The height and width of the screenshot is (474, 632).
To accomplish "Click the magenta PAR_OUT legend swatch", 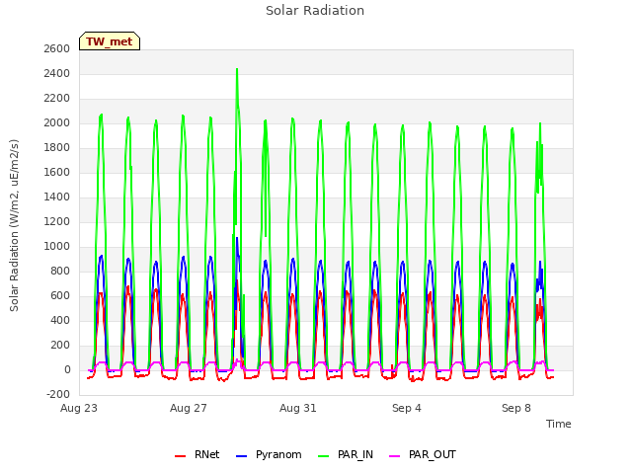I will tap(395, 456).
